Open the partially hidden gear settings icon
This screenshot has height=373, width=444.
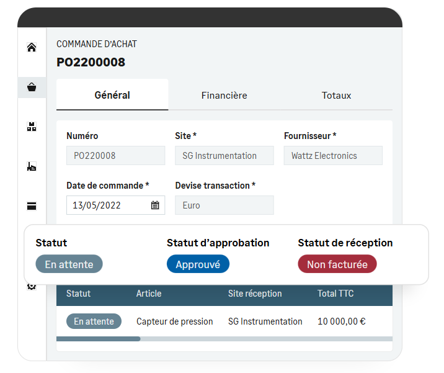click(32, 287)
